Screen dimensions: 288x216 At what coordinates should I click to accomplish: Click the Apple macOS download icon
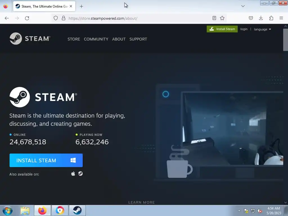(x=73, y=174)
